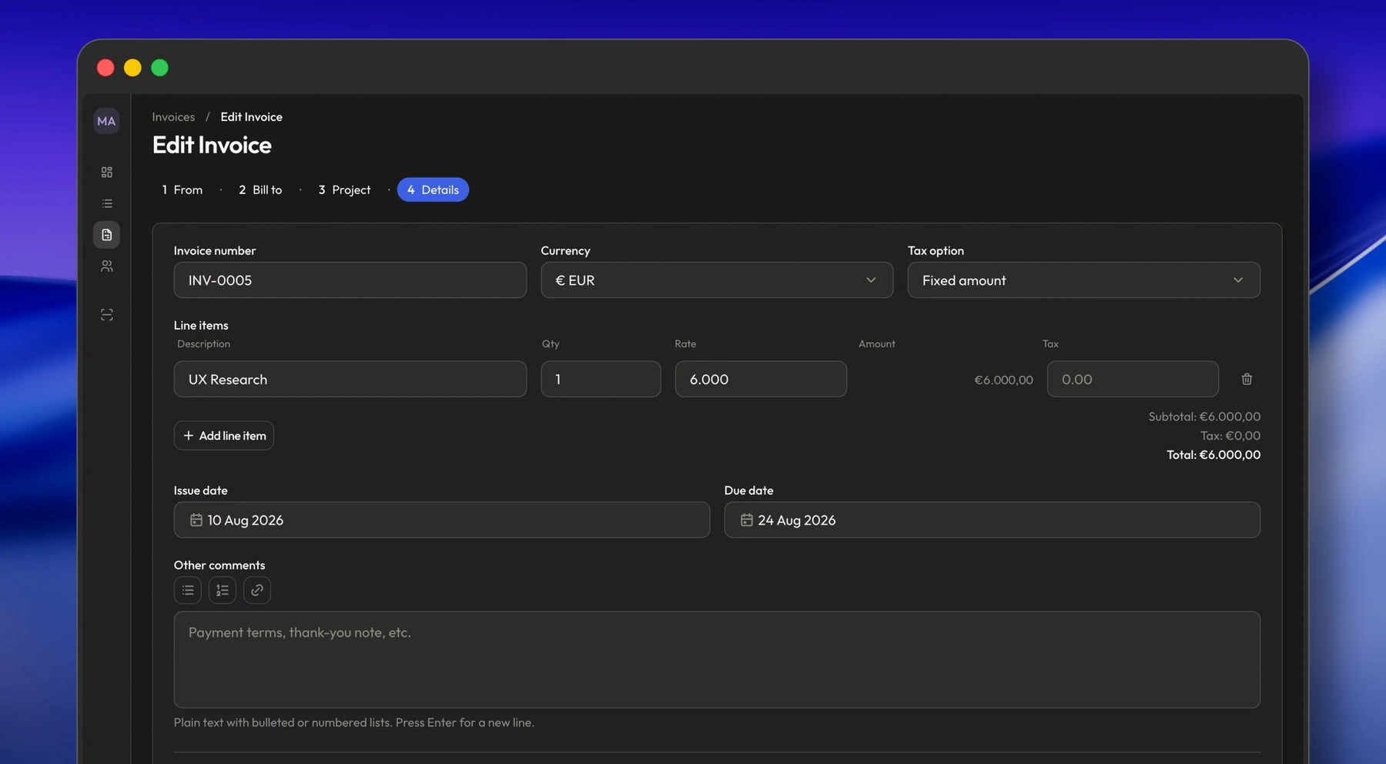Open the Issue date picker
Screen dimensions: 1386x764
(x=441, y=520)
